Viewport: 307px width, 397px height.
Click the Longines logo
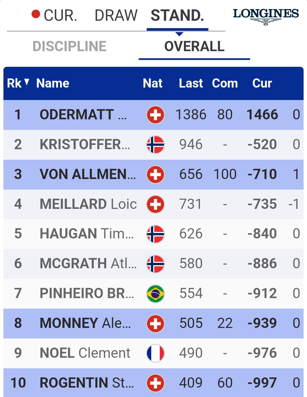(x=266, y=16)
